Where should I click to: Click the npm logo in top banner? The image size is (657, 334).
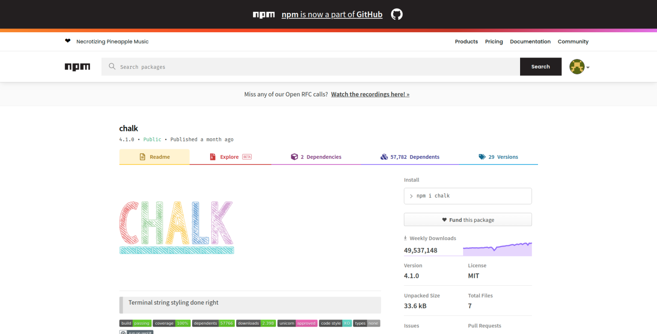(x=264, y=15)
